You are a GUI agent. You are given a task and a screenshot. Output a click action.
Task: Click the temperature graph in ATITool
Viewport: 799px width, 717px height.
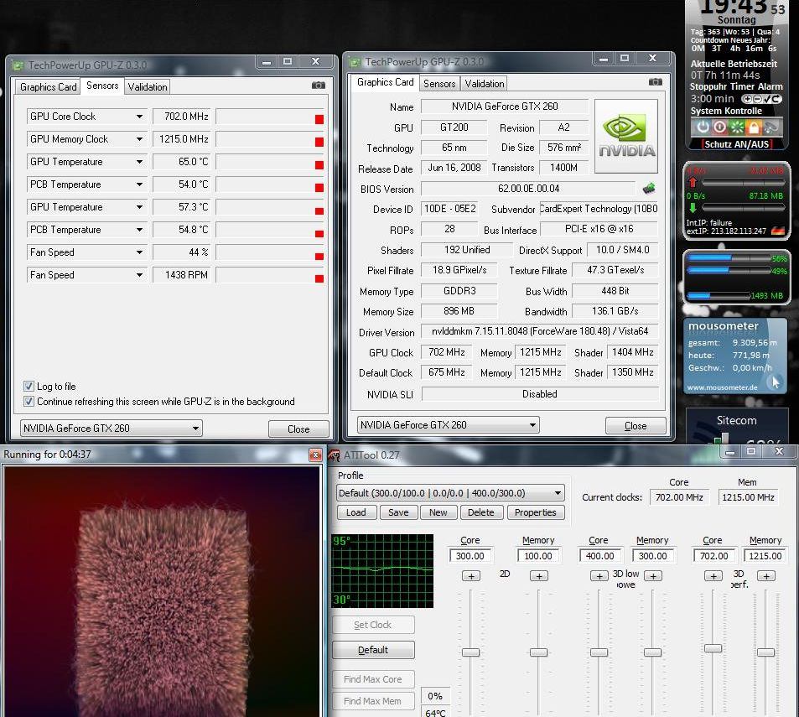(382, 571)
